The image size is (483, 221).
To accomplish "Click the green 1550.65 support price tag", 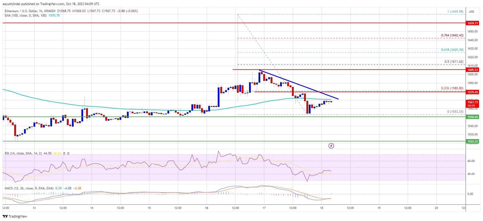I will [472, 117].
